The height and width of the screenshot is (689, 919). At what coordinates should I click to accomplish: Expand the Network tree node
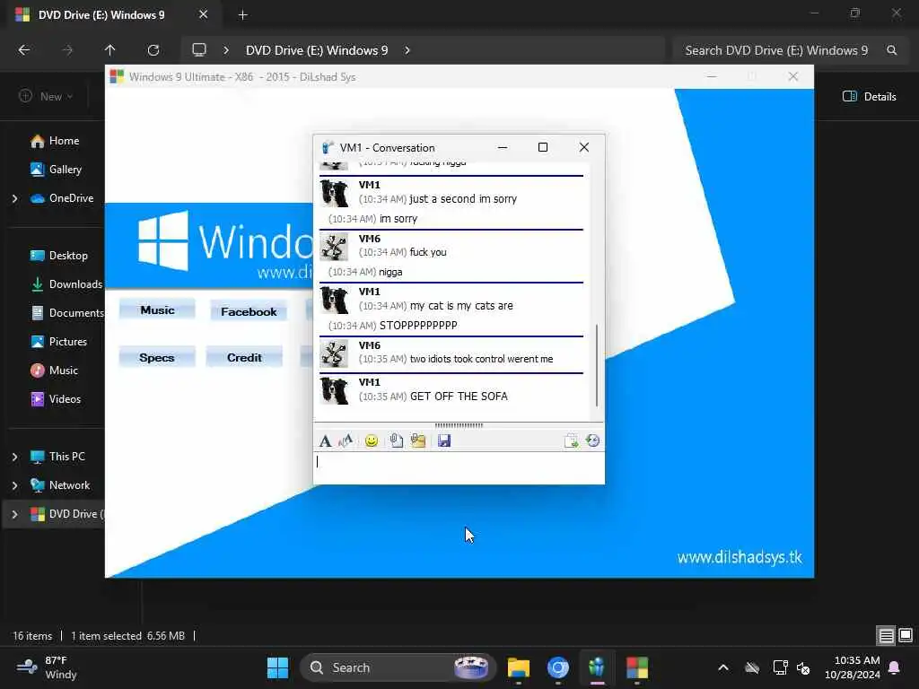[14, 485]
